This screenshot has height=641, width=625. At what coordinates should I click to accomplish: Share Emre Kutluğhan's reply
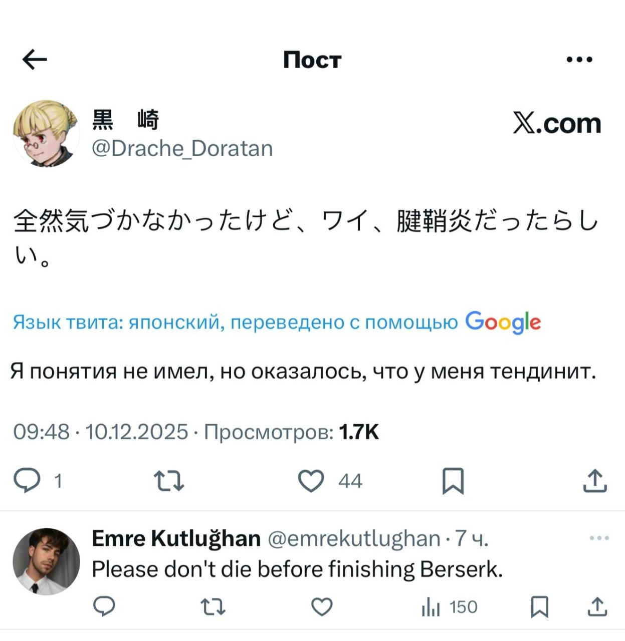[x=597, y=607]
